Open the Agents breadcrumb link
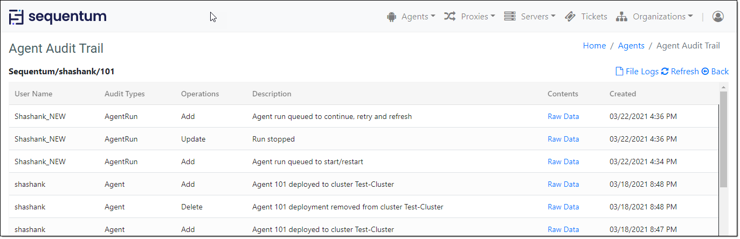740x239 pixels. (631, 46)
